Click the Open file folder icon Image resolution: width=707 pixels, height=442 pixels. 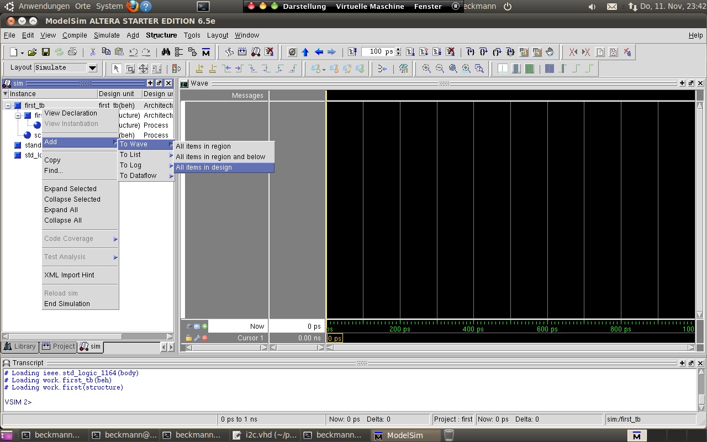[x=33, y=52]
